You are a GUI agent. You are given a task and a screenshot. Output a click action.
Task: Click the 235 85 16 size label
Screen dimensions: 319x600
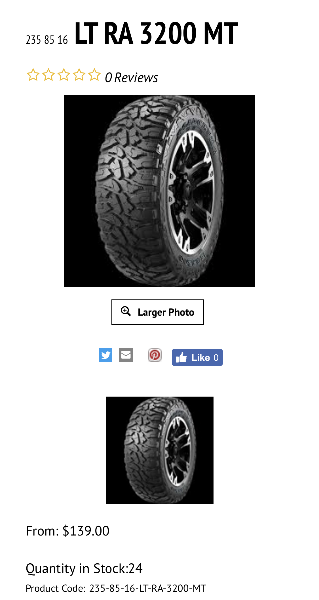(x=47, y=40)
